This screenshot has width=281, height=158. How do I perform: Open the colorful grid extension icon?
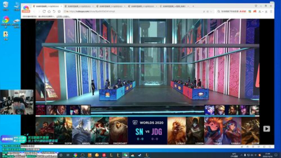(250, 11)
